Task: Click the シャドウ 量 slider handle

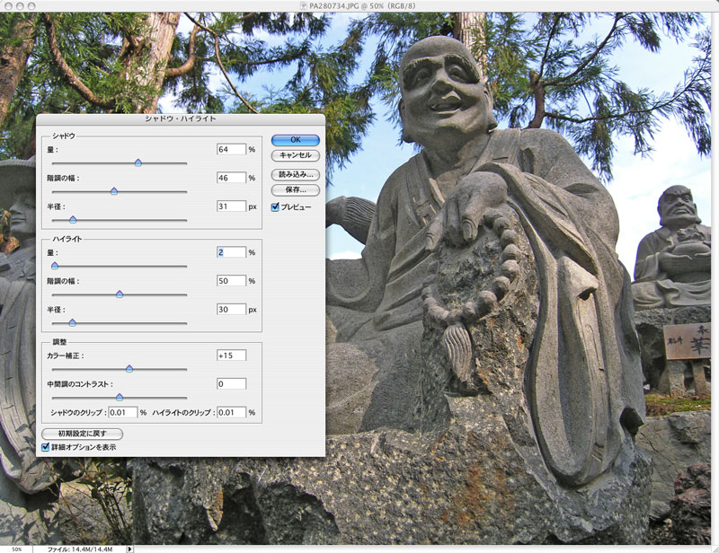Action: 138,163
